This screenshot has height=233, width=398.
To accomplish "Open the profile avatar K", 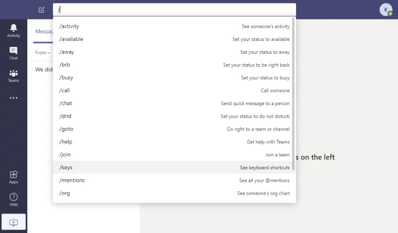I will (x=386, y=9).
